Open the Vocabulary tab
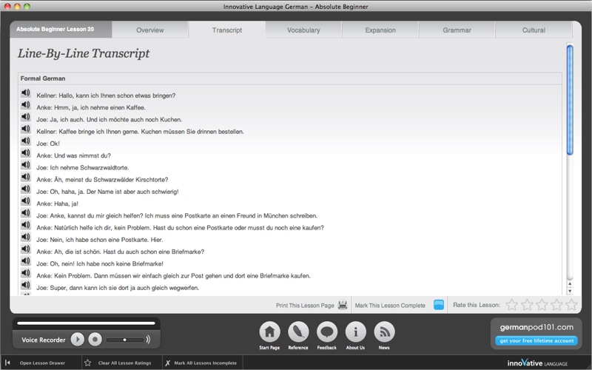The width and height of the screenshot is (592, 370). coord(303,30)
